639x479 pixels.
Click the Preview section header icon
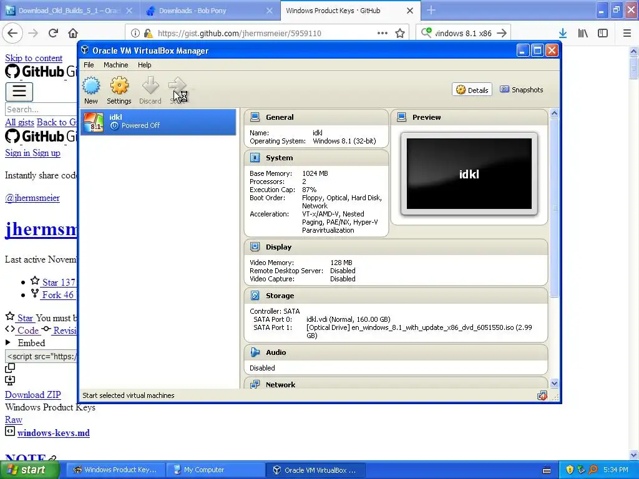[x=401, y=117]
